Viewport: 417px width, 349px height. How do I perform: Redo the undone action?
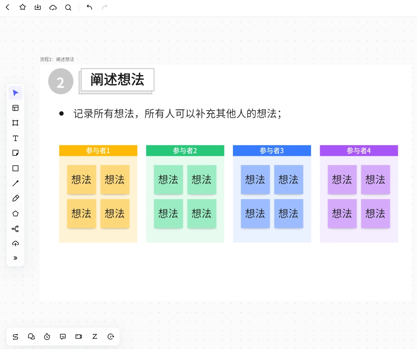105,7
